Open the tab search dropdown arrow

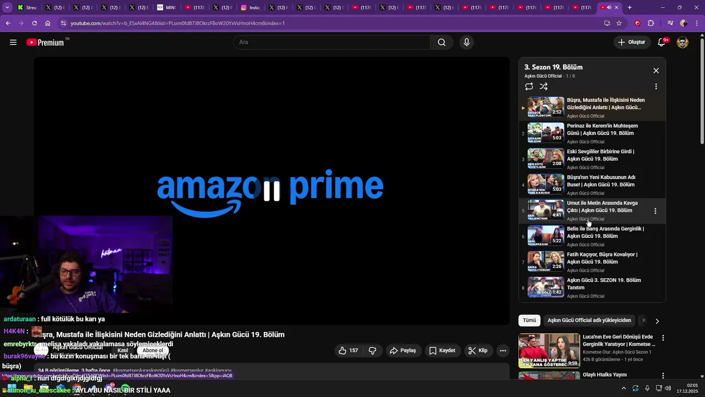(x=7, y=8)
